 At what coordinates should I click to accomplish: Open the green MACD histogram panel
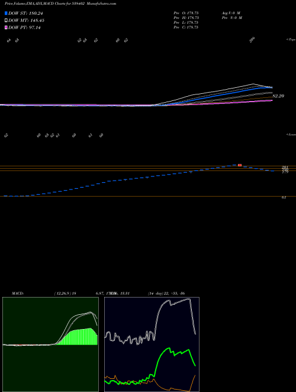coord(50,344)
